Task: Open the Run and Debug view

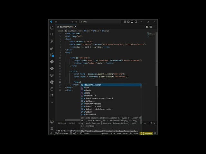Action: point(52,48)
